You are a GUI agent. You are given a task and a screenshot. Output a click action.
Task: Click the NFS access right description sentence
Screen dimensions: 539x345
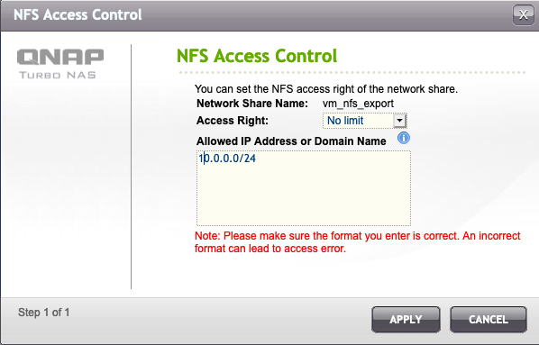[x=326, y=89]
